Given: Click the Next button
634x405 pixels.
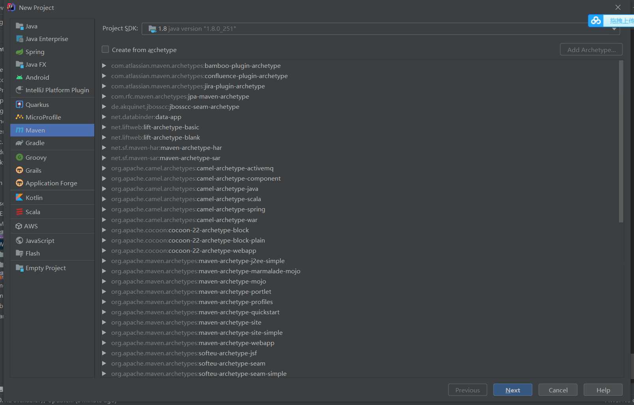Looking at the screenshot, I should point(513,390).
